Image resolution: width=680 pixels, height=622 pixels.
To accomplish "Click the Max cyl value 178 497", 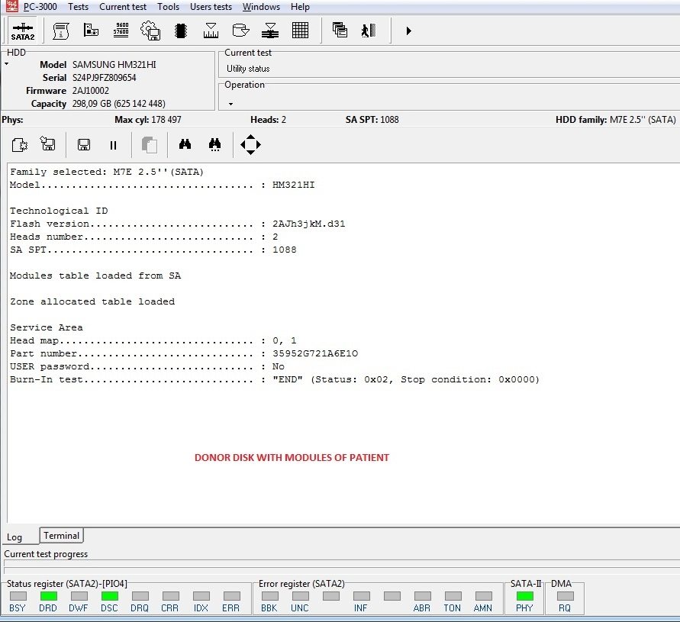I will (x=166, y=120).
